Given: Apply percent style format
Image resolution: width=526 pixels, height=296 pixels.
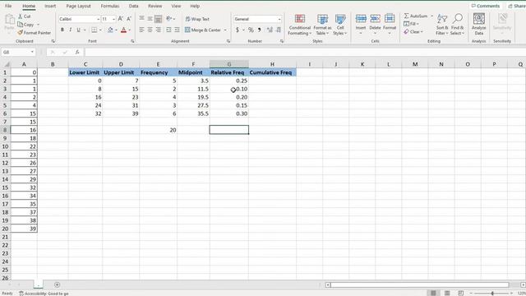Looking at the screenshot, I should click(x=251, y=30).
